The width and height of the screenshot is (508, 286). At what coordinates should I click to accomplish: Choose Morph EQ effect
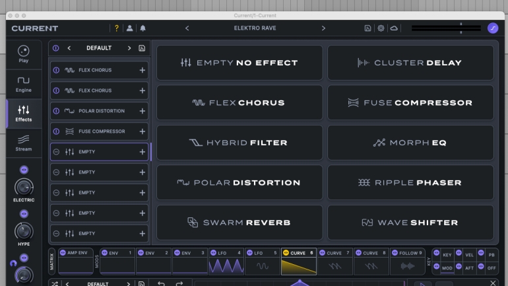click(x=410, y=143)
